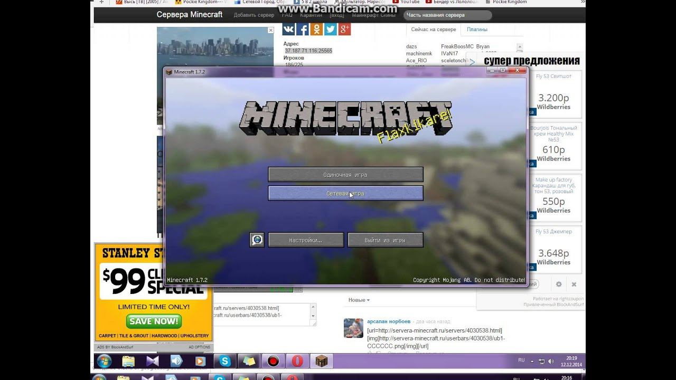
Task: Open Настройки... in Minecraft menu
Action: (x=306, y=240)
